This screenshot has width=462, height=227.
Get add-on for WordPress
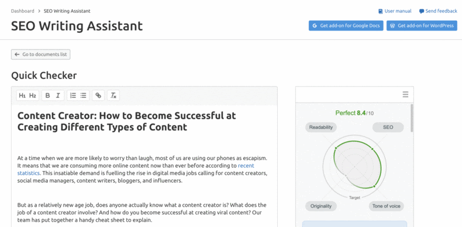[422, 25]
